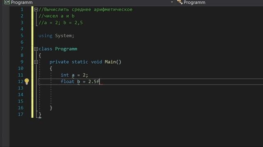The image size is (263, 147).
Task: Click the 'class' keyword on line 7
Action: tap(45, 49)
